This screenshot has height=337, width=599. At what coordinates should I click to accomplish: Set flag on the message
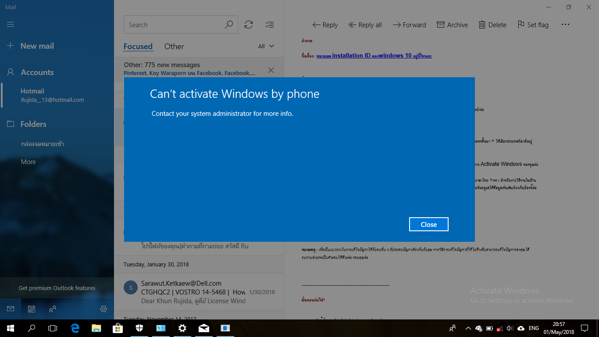533,25
